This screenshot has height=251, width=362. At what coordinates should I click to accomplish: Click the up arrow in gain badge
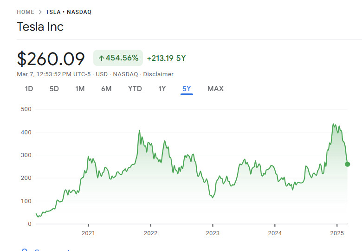click(x=101, y=58)
